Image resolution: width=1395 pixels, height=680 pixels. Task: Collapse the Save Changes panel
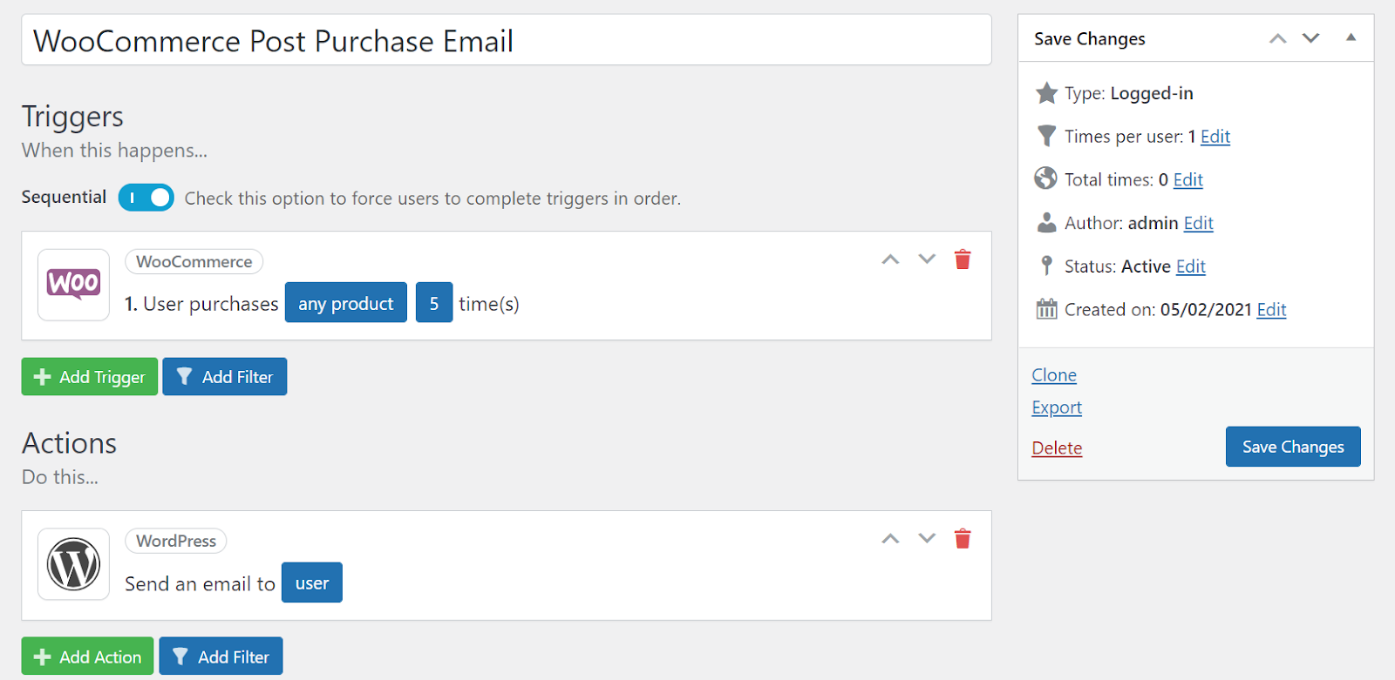tap(1351, 37)
